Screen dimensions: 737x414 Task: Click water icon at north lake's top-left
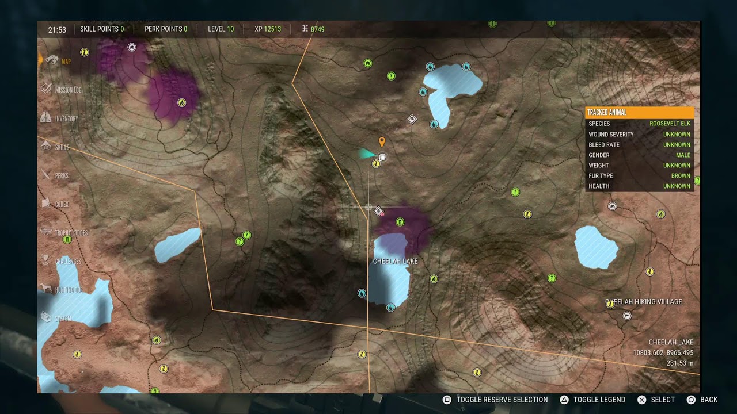coord(430,67)
